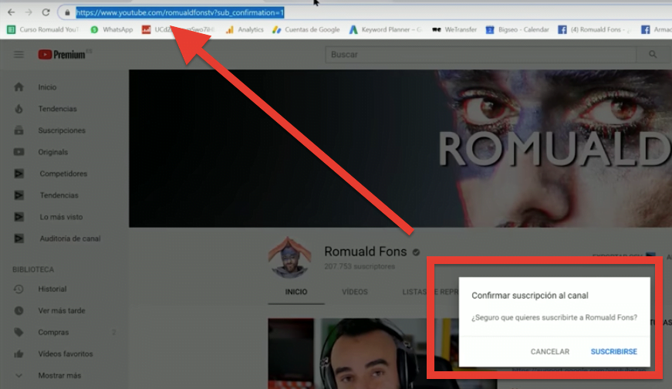This screenshot has height=389, width=672.
Task: Toggle the YouTube hamburger guide menu
Action: 19,55
